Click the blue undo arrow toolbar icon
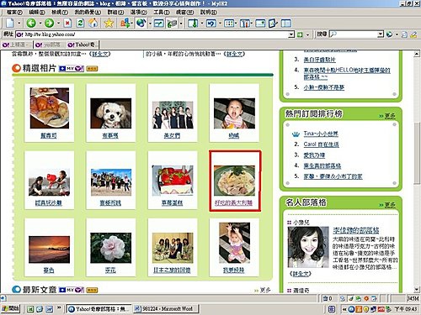 [x=211, y=23]
